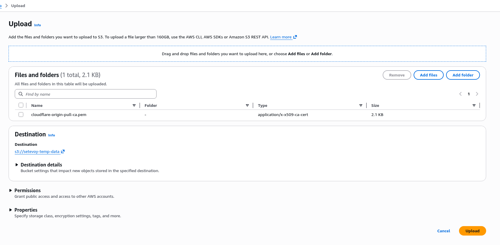Click the sort arrow in Name column
500x245 pixels.
(x=134, y=105)
